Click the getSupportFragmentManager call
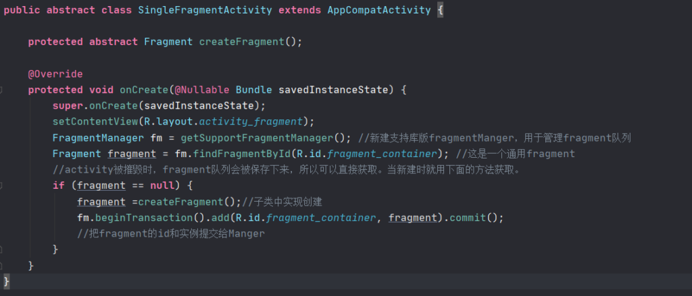The height and width of the screenshot is (296, 692). [x=256, y=138]
